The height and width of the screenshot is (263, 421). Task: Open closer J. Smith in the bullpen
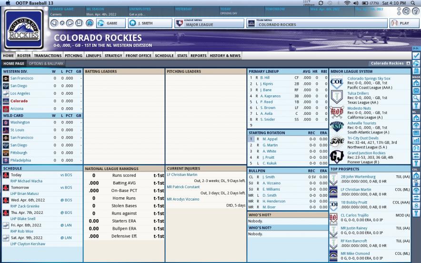click(269, 177)
